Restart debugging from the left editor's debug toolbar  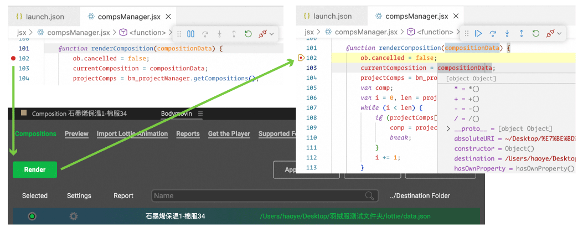click(248, 34)
